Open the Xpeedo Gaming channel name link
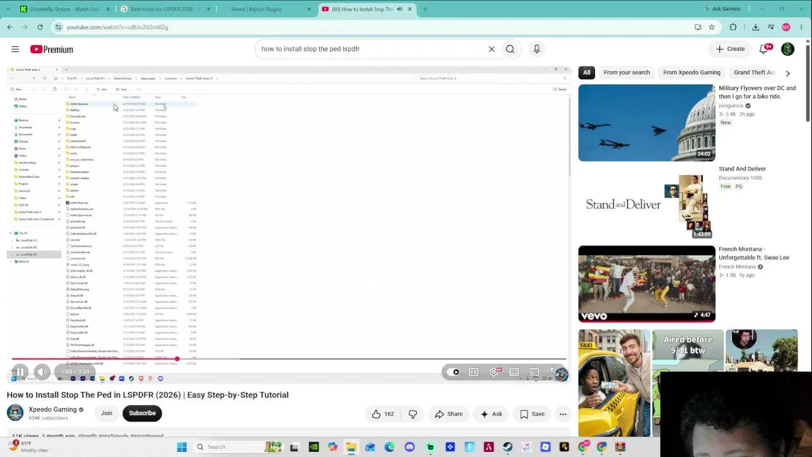812x457 pixels. click(53, 409)
